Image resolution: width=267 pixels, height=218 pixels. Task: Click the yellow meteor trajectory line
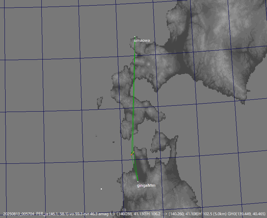click(133, 153)
